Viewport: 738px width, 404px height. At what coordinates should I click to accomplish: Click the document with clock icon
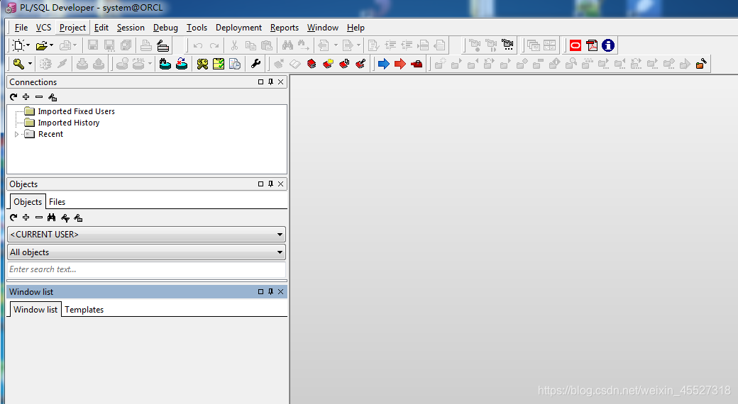pos(235,64)
